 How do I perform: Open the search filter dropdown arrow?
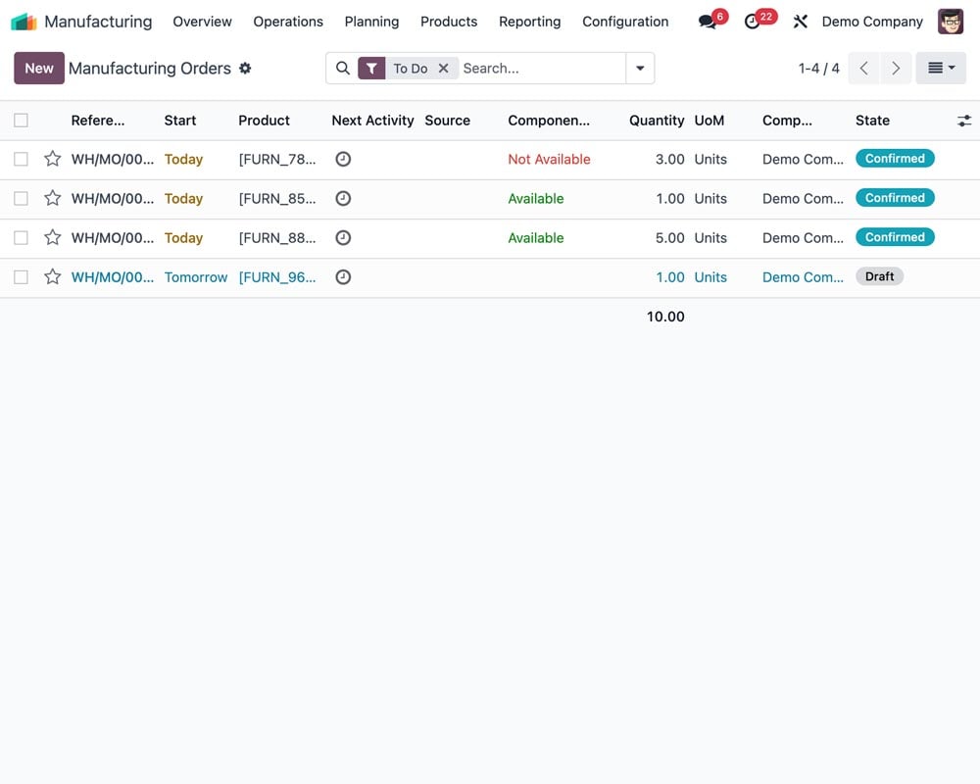click(640, 69)
